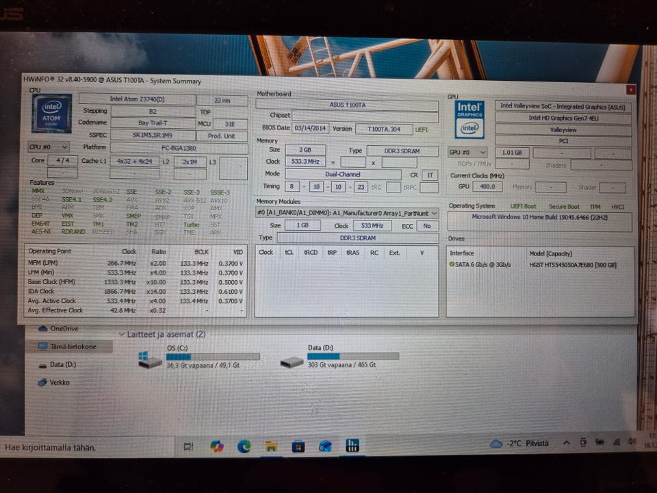Click the OS (C:) usage bar
The width and height of the screenshot is (657, 493).
[x=213, y=357]
